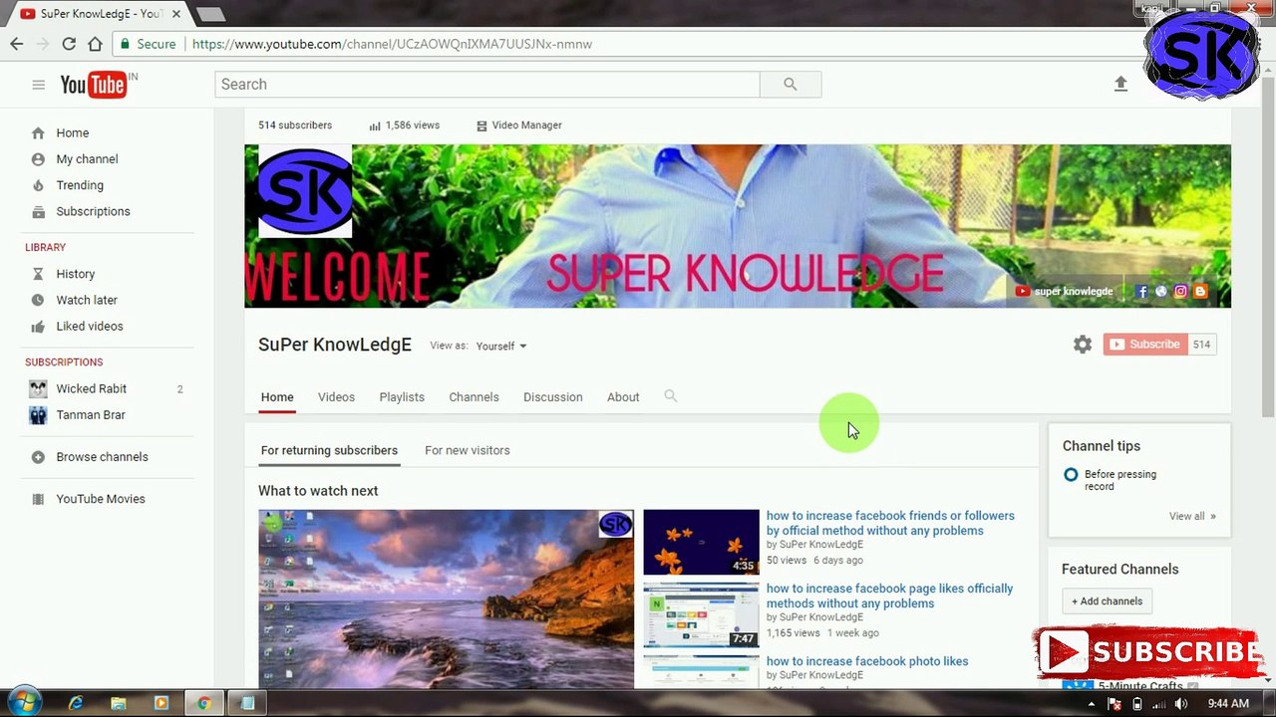Select For new visitors tab

[467, 450]
